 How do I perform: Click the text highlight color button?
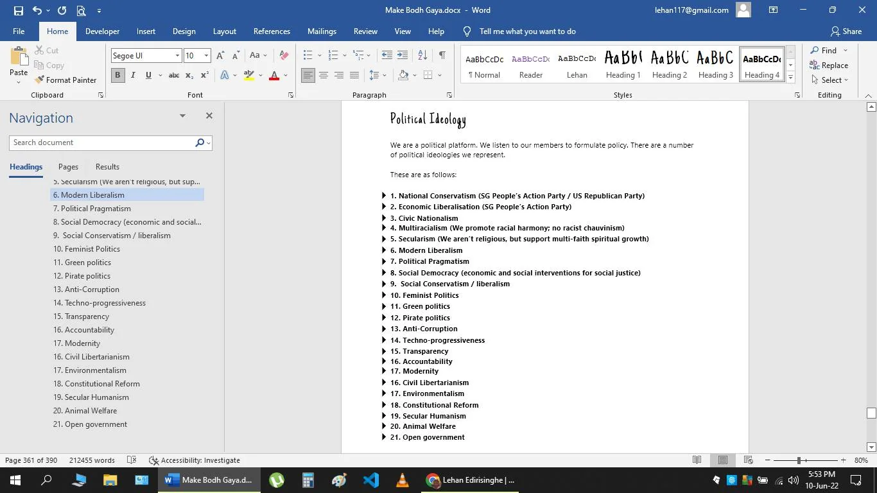tap(249, 75)
